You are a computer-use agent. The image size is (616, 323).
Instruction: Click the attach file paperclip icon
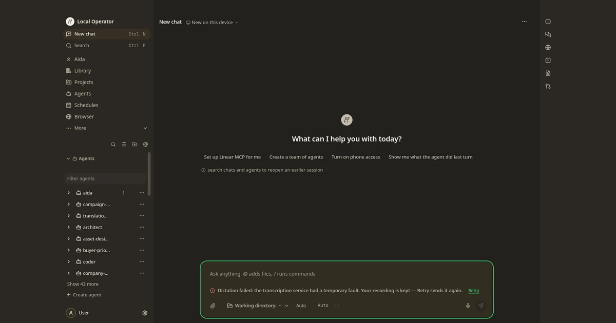[213, 306]
